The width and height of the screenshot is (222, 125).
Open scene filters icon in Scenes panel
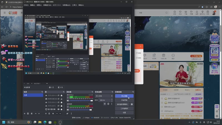(x=32, y=114)
